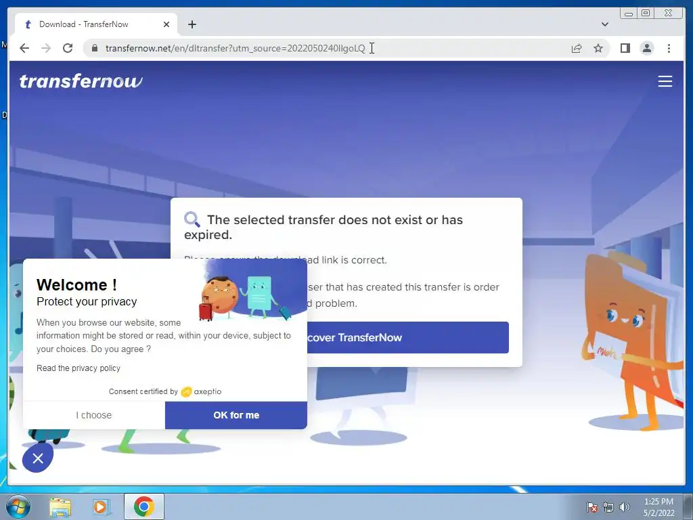Select the Download - TransferNow tab
This screenshot has width=693, height=520.
pyautogui.click(x=96, y=24)
